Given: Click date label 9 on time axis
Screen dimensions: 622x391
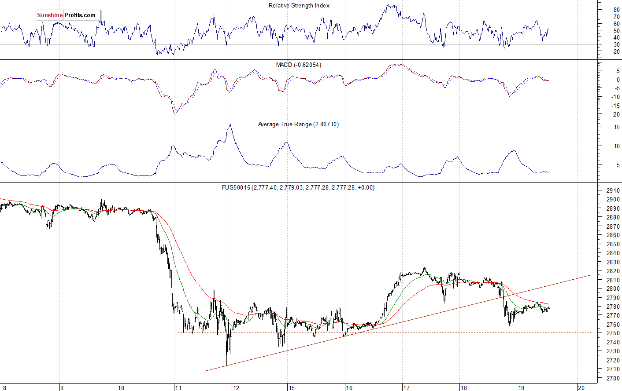Looking at the screenshot, I should [62, 388].
